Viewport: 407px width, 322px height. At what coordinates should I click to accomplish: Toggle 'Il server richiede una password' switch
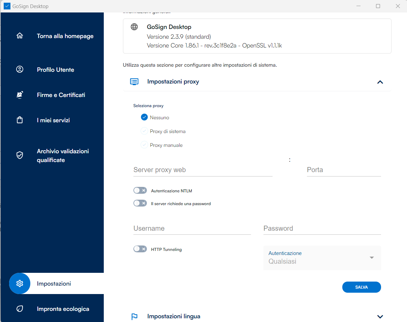[140, 203]
